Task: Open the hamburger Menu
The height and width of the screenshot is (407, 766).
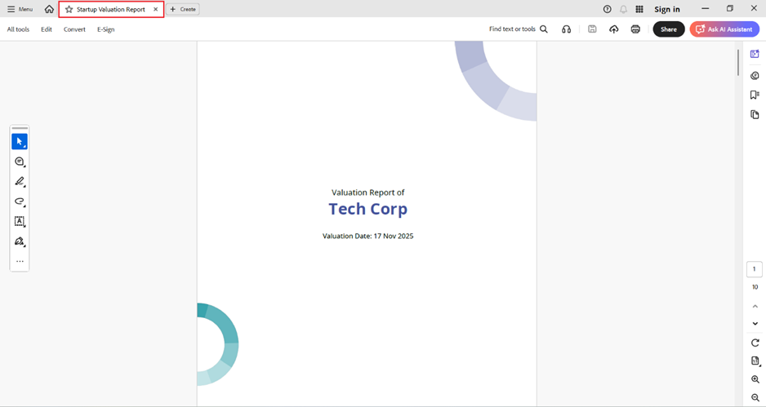Action: (20, 9)
